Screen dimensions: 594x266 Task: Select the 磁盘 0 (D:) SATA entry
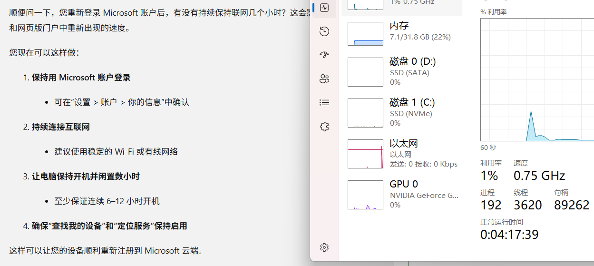[x=402, y=71]
